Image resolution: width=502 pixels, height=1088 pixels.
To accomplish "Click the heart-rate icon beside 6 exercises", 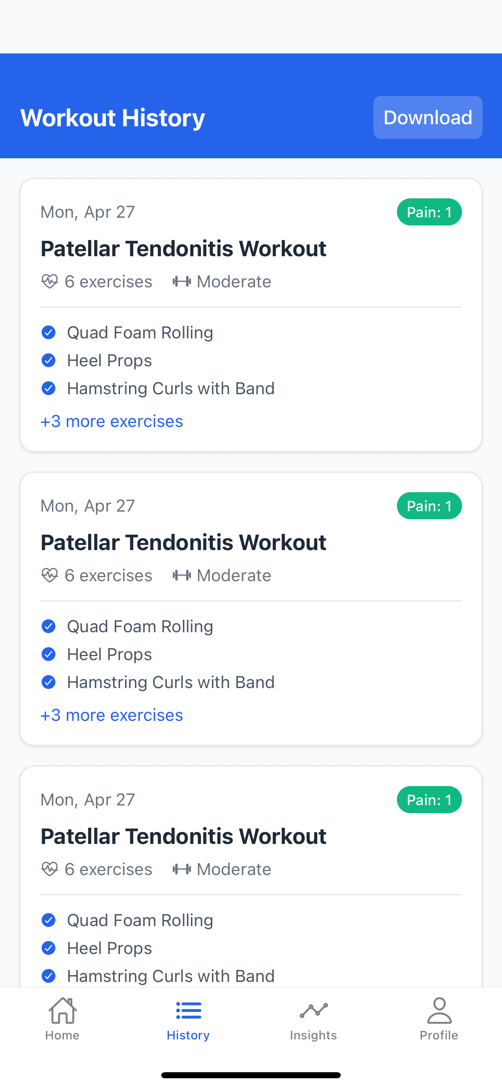I will pyautogui.click(x=50, y=281).
